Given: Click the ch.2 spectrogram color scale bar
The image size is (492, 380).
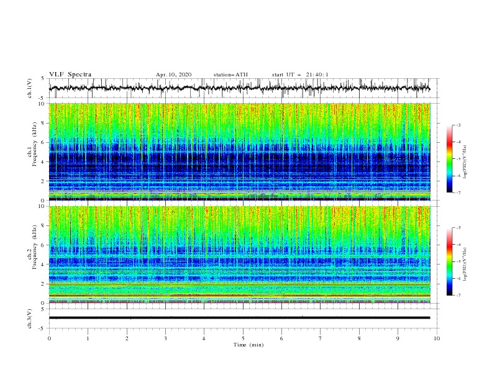Looking at the screenshot, I should pos(449,261).
